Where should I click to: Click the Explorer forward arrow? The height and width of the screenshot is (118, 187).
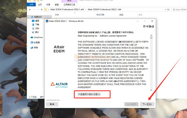[35, 10]
